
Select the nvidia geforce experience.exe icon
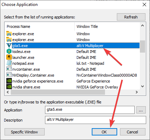point(9,81)
